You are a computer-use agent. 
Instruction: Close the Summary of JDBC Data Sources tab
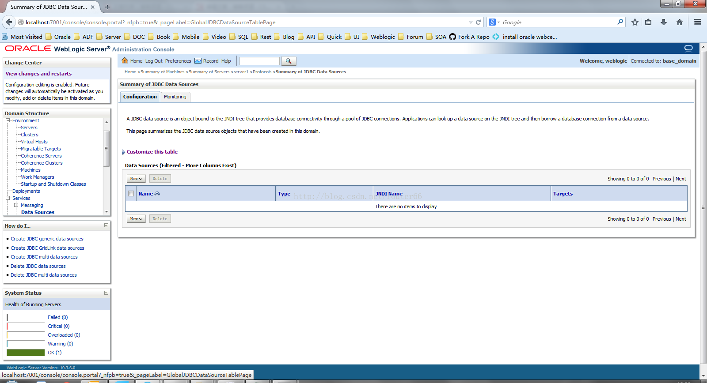tap(93, 7)
